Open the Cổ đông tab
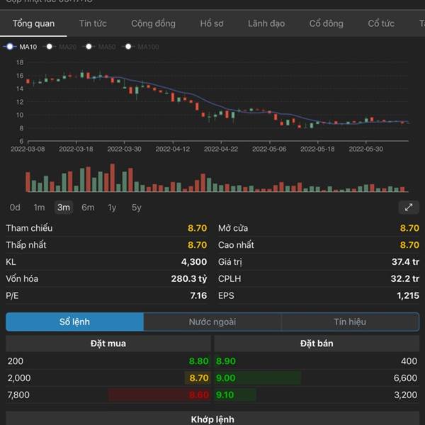This screenshot has width=425, height=425. [x=327, y=23]
